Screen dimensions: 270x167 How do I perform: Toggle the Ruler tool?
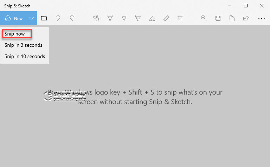click(166, 18)
